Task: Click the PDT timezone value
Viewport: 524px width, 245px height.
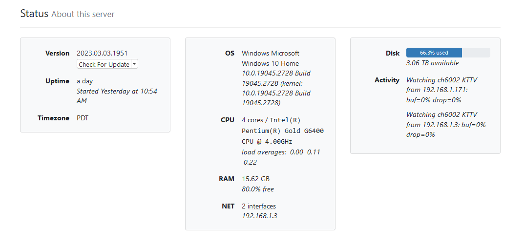Action: click(83, 118)
